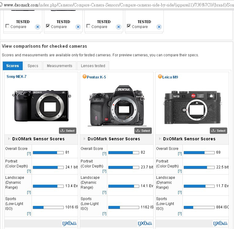Image resolution: width=234 pixels, height=229 pixels.
Task: Open Portrait help [?] for Pentax K-5
Action: click(104, 171)
